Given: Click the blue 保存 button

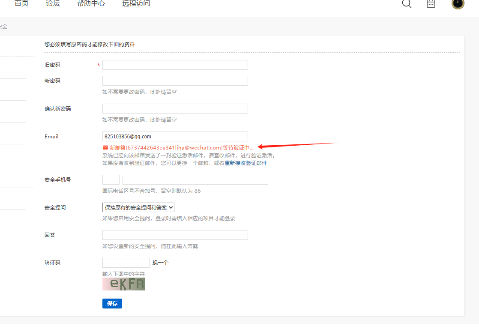Looking at the screenshot, I should click(112, 303).
